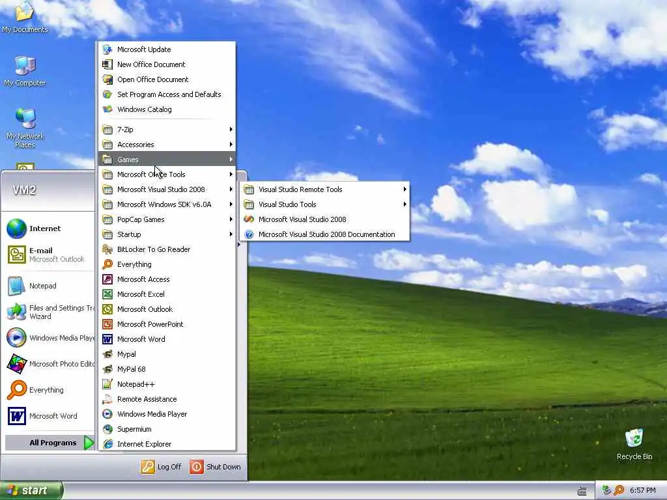Click the Remote Assistance icon
Screen dimensions: 667x500
click(107, 399)
